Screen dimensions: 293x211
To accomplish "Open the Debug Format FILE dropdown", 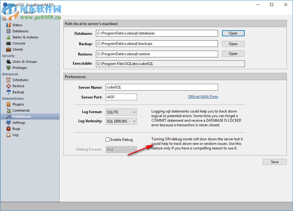I will click(121, 150).
